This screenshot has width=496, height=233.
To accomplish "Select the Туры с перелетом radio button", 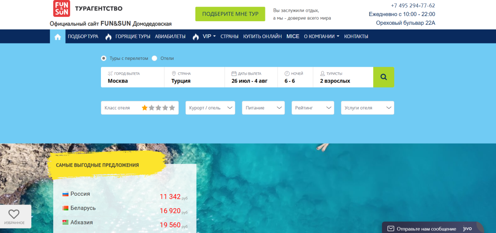I will pyautogui.click(x=104, y=58).
